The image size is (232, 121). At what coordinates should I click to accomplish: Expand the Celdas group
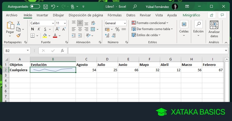pyautogui.click(x=184, y=28)
